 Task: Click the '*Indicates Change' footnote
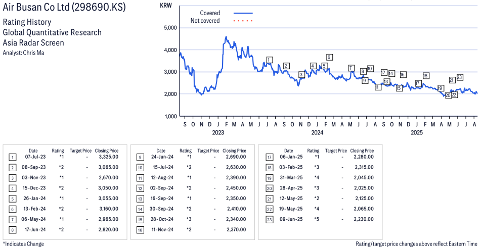[x=23, y=244]
